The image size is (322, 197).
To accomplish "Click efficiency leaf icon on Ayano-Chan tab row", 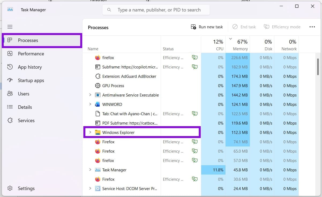I will [195, 114].
